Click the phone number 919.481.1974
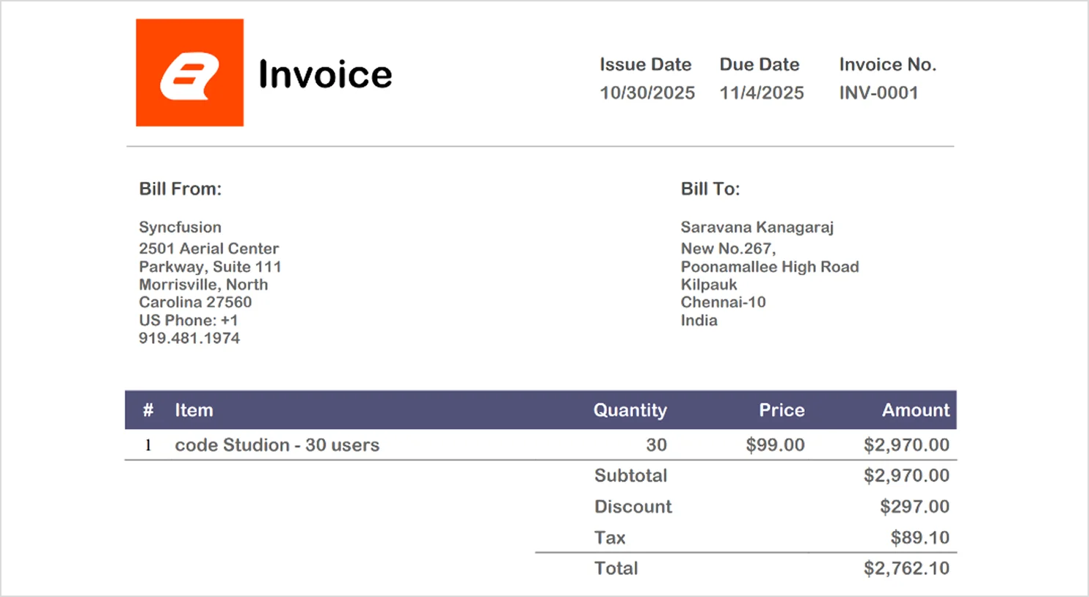 tap(189, 338)
